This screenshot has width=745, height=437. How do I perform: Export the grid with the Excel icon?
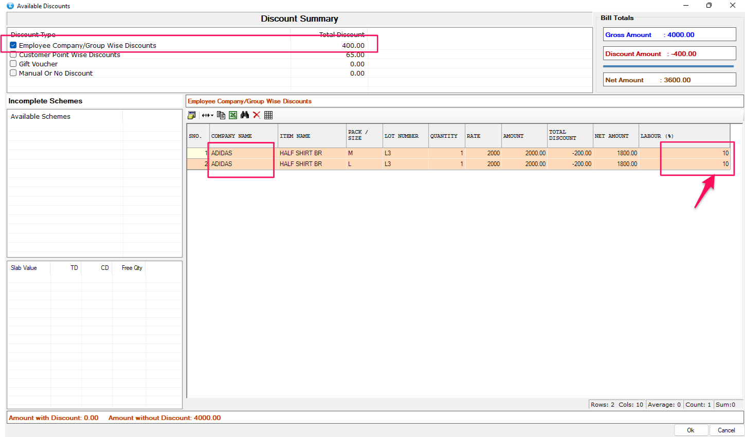click(x=233, y=115)
